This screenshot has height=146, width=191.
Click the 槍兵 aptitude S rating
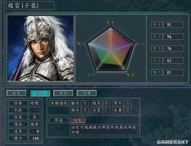click(x=85, y=103)
